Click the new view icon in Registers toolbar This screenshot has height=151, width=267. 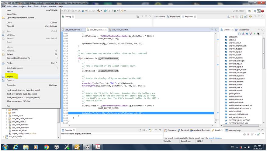241,16
